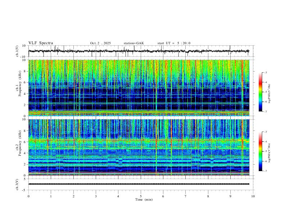
Task: Click the upper PSD color scale bar
Action: 261,92
